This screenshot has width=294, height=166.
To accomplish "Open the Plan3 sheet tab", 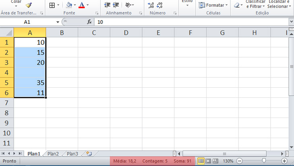I will click(x=72, y=153).
